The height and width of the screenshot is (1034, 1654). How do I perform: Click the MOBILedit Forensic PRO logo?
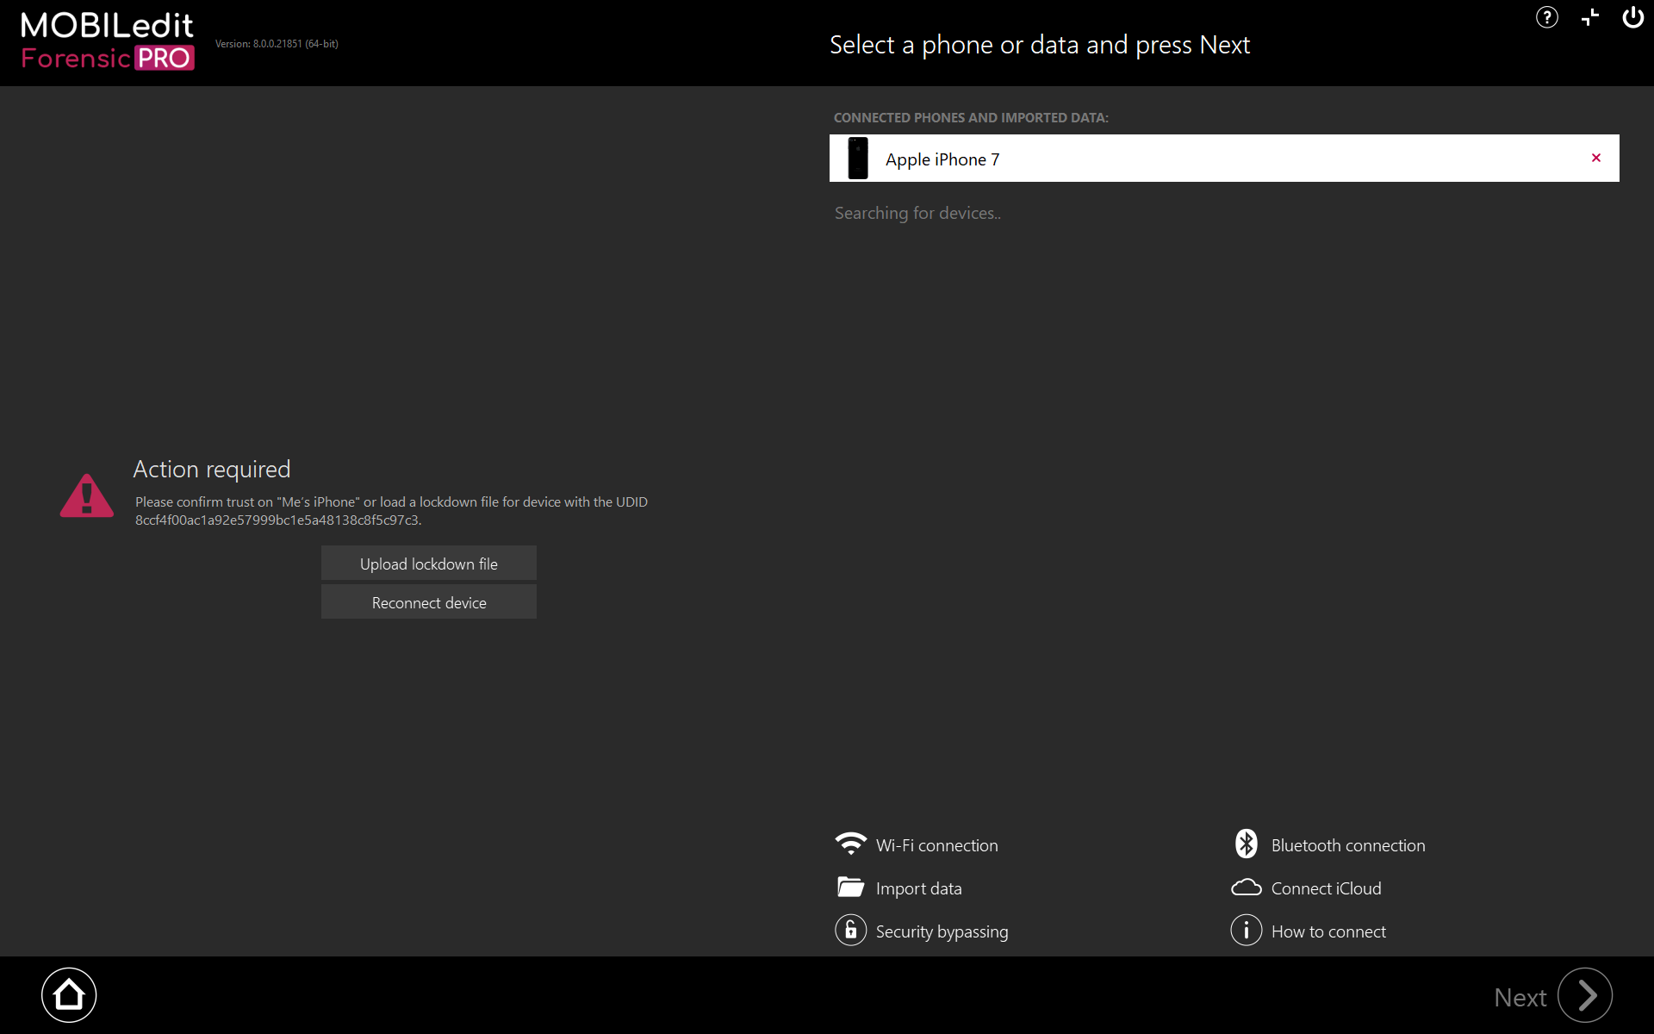click(108, 40)
